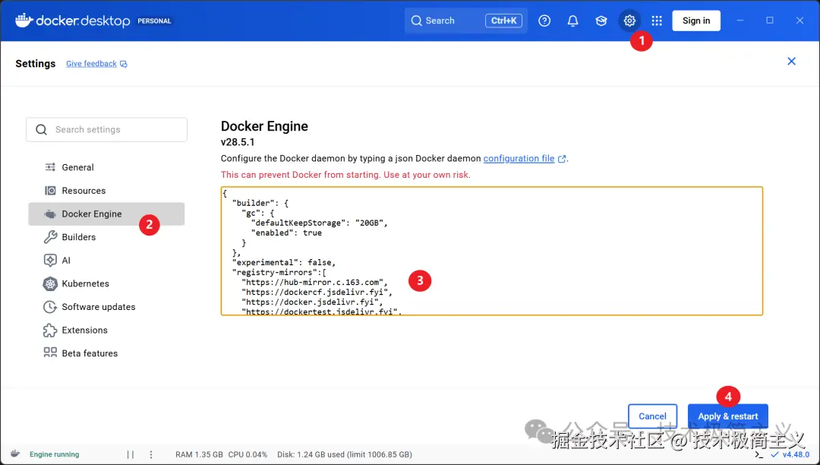Click the Disk 1.24 GB used indicator
The height and width of the screenshot is (465, 820).
point(345,454)
